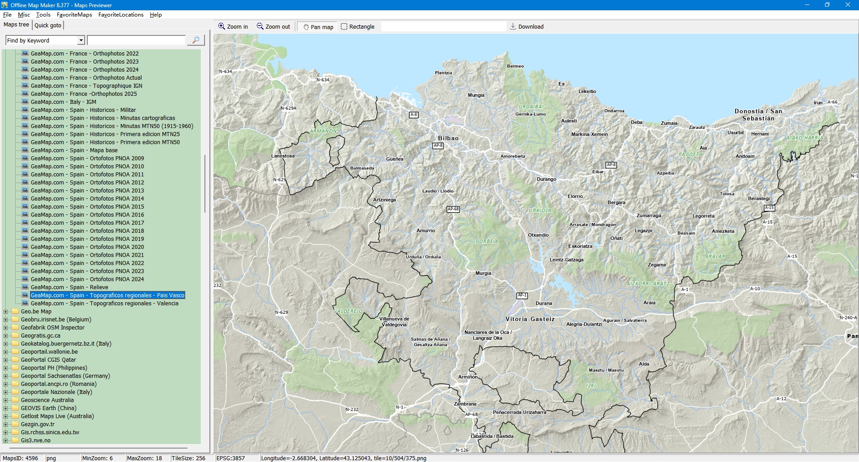
Task: Click map icon beside Spain - Relieve
Action: (25, 287)
